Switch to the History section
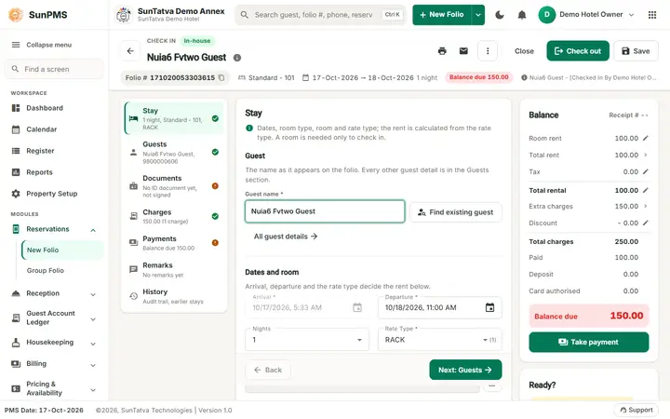This screenshot has width=670, height=419. tap(174, 296)
